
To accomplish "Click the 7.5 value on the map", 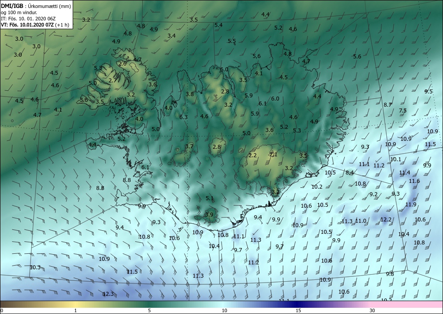I will (x=403, y=110).
